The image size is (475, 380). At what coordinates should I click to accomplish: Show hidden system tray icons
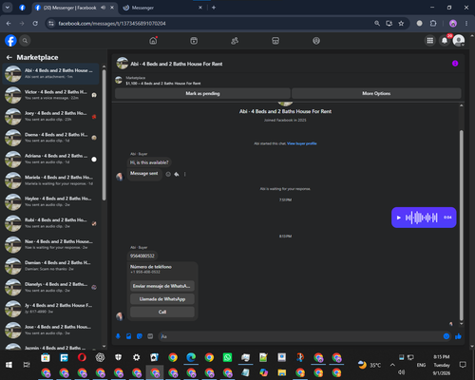coord(392,365)
